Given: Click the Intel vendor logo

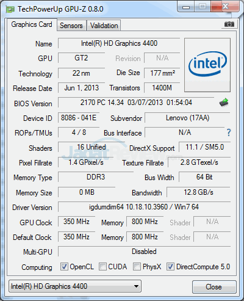Looking at the screenshot, I should coord(207,65).
